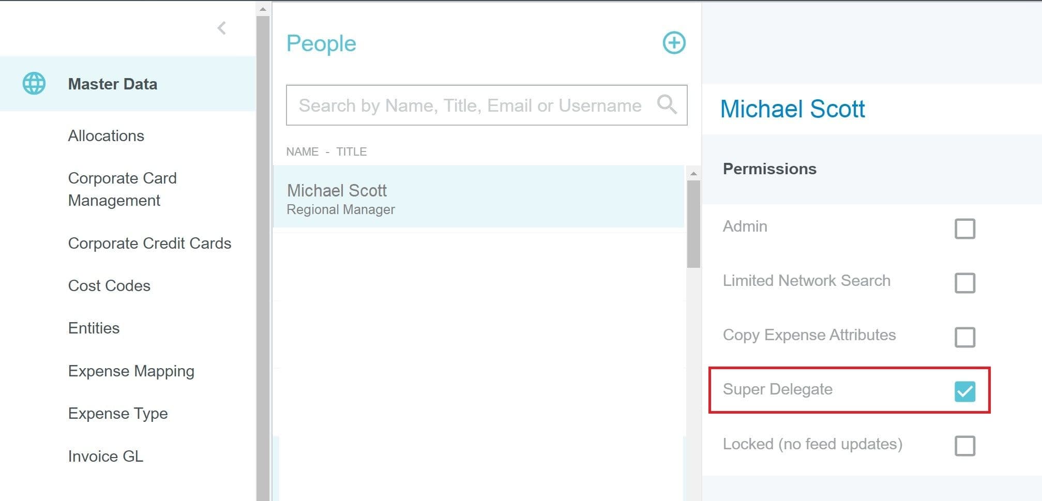
Task: Select Cost Codes in the sidebar
Action: click(109, 286)
